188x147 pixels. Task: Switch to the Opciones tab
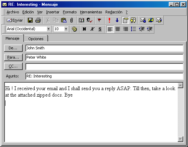(36, 39)
